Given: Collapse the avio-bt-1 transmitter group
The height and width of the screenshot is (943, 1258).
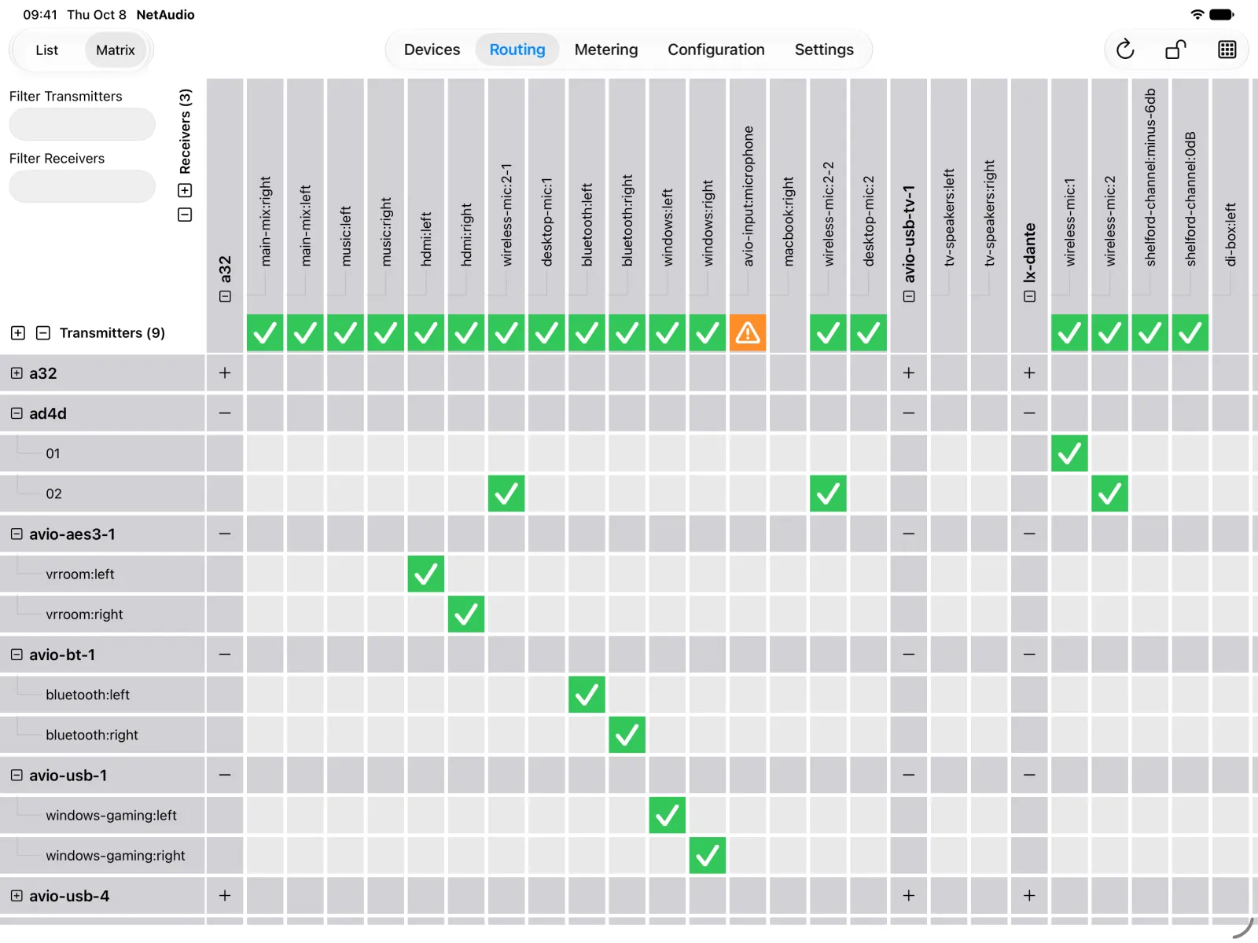Looking at the screenshot, I should coord(17,655).
